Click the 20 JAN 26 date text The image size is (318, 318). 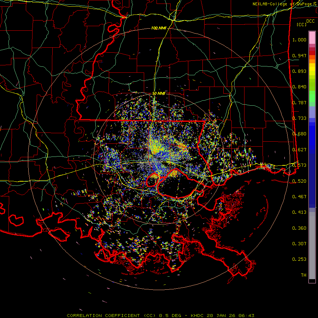[x=220, y=316]
